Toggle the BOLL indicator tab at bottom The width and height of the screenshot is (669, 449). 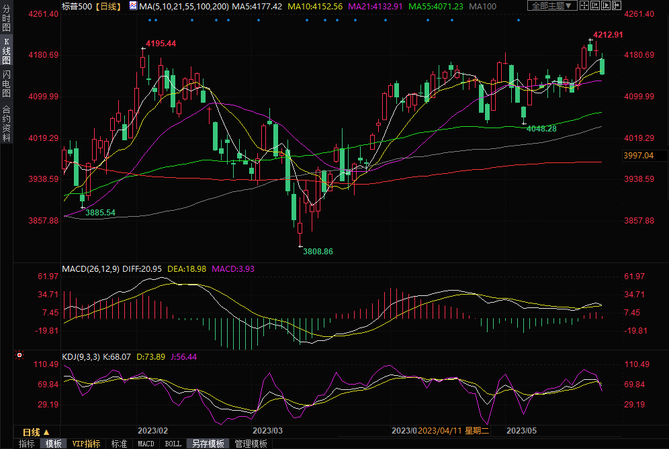pos(173,444)
